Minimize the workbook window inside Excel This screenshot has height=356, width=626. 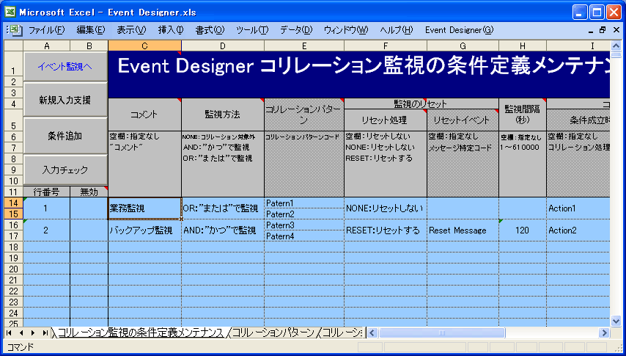592,30
